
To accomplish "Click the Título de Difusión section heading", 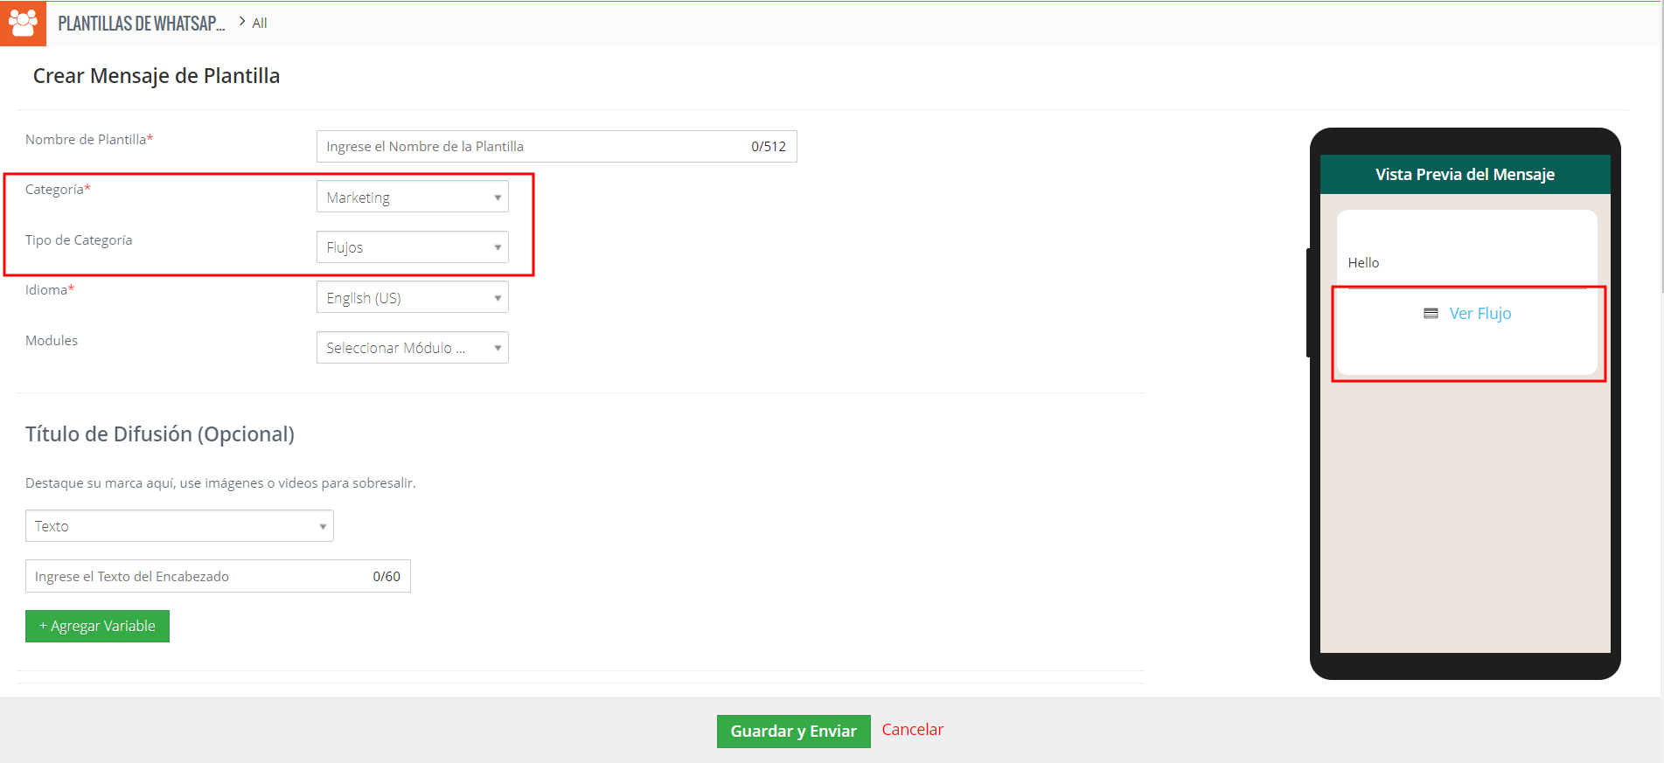I will point(160,434).
